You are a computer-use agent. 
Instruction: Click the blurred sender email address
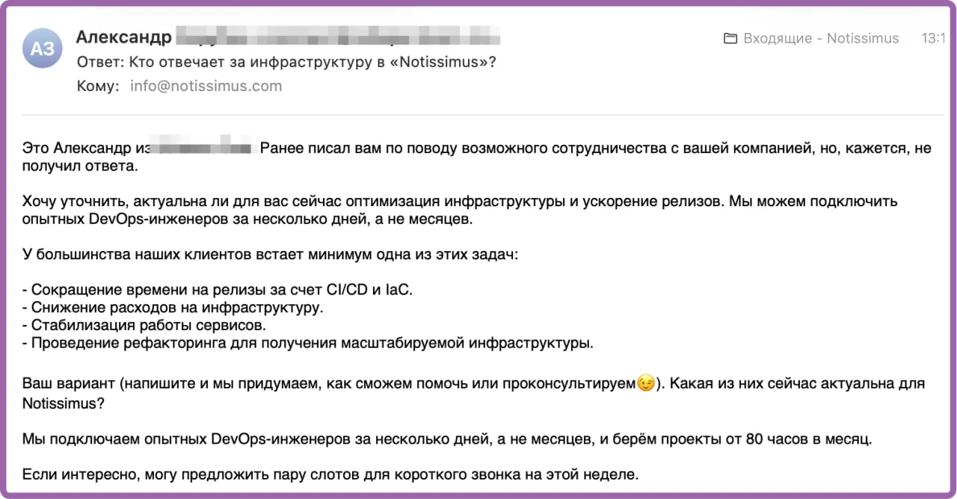(x=338, y=36)
